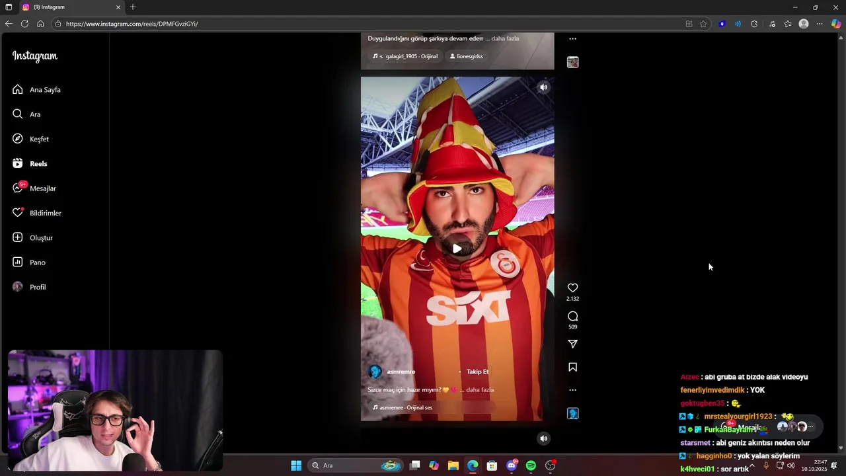The height and width of the screenshot is (476, 846).
Task: Select the (9) Instagram tab
Action: pyautogui.click(x=71, y=7)
